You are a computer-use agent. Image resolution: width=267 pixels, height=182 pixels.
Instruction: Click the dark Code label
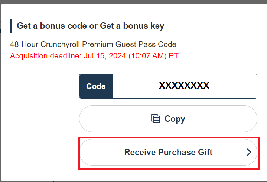pos(96,86)
